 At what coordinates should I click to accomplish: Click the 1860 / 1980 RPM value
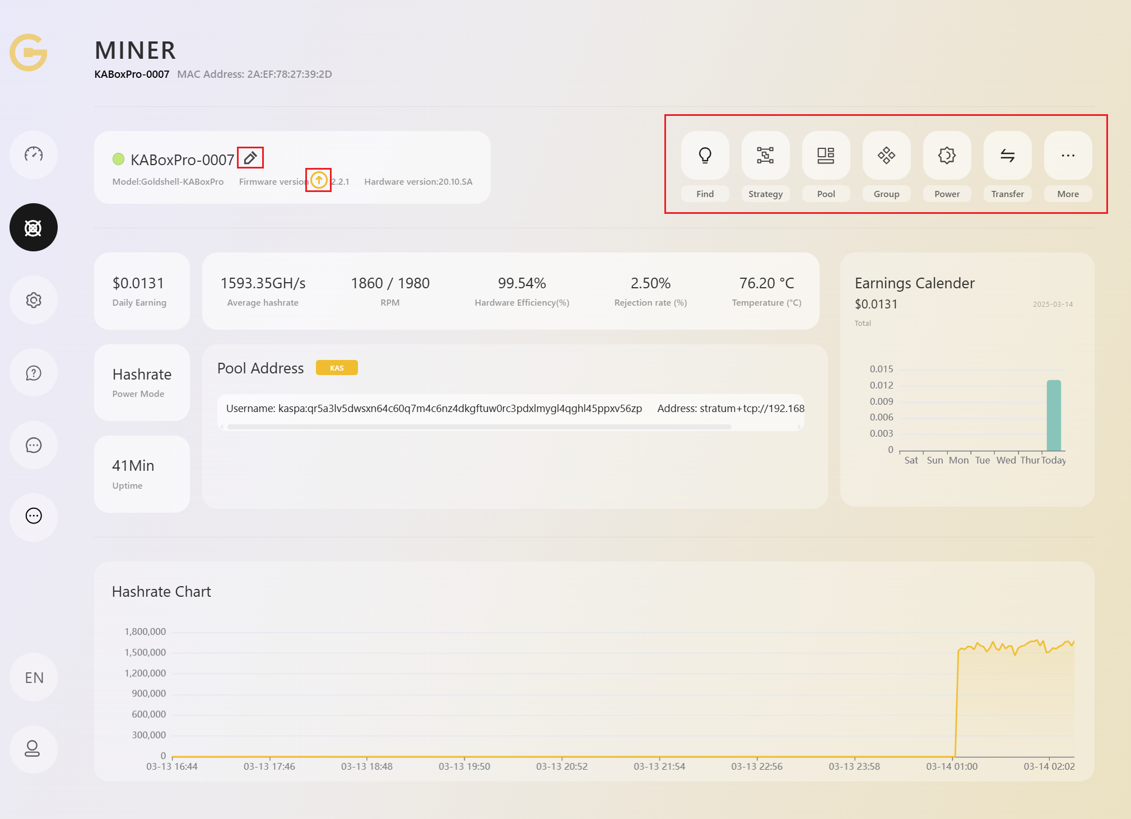[x=390, y=283]
